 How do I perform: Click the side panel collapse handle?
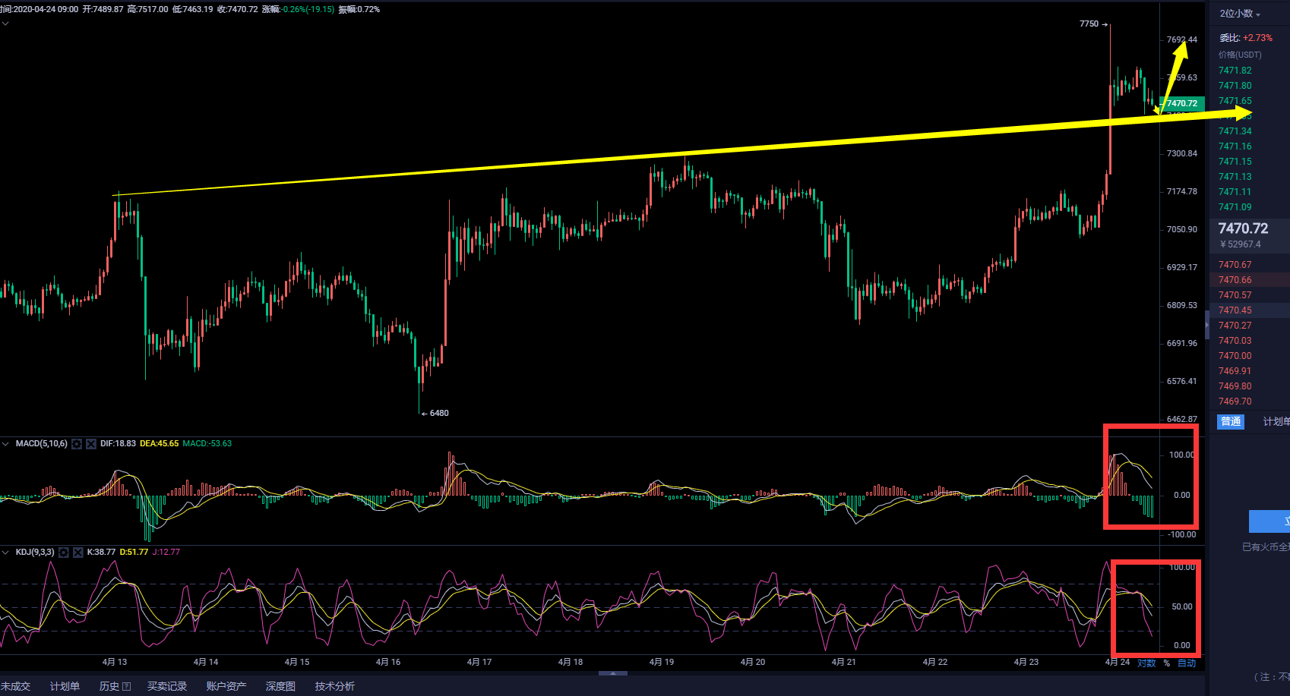coord(1207,325)
